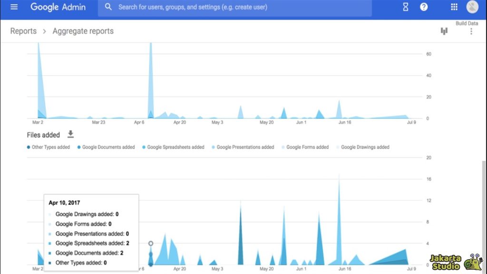Go to Reports breadcrumb
This screenshot has width=487, height=274.
pyautogui.click(x=23, y=31)
